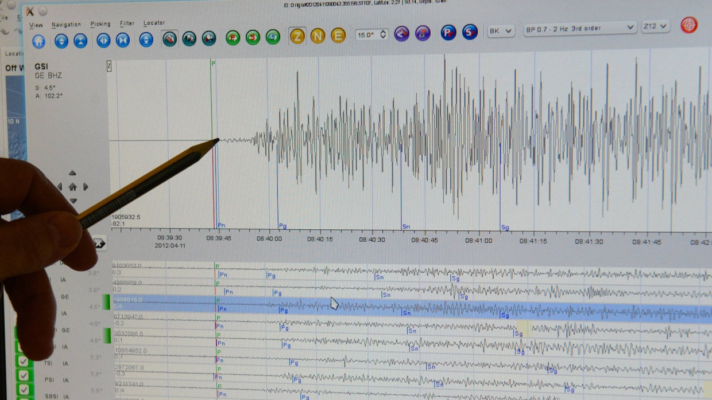Click the vertical zoom-in toolbar icon
Screen dimensions: 712x400
coord(61,41)
